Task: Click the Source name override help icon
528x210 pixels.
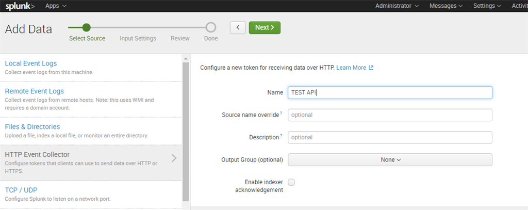Action: tap(281, 112)
